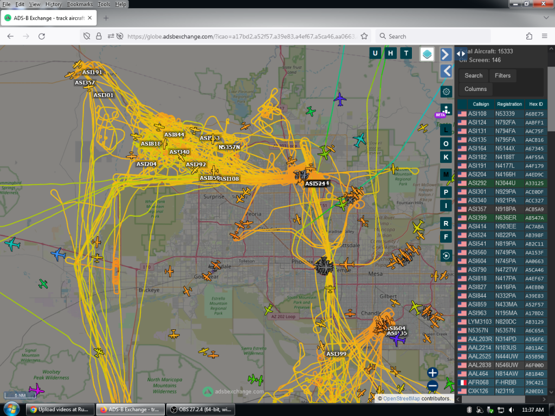The height and width of the screenshot is (416, 555).
Task: Open Firefox extensions puzzle icon
Action: click(x=529, y=36)
